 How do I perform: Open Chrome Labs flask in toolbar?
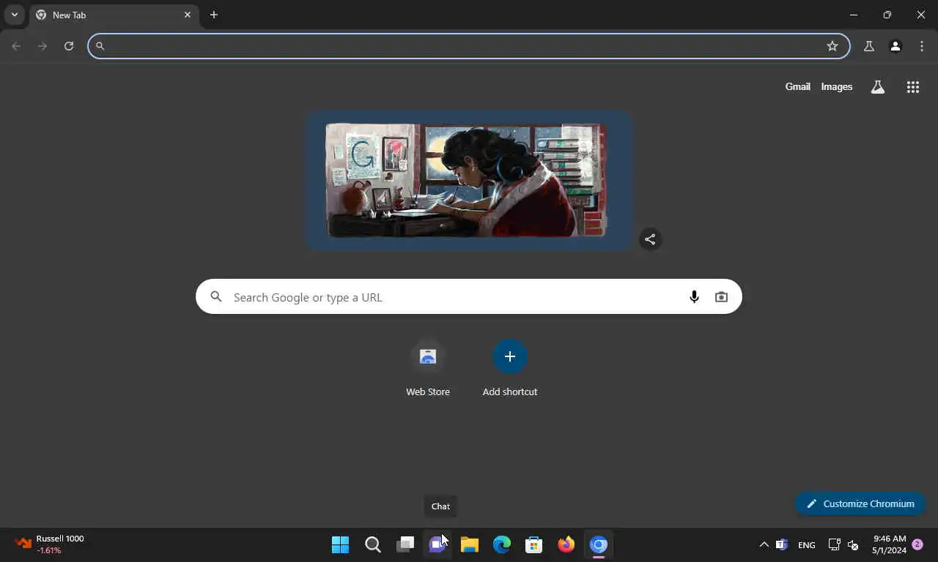[x=869, y=46]
